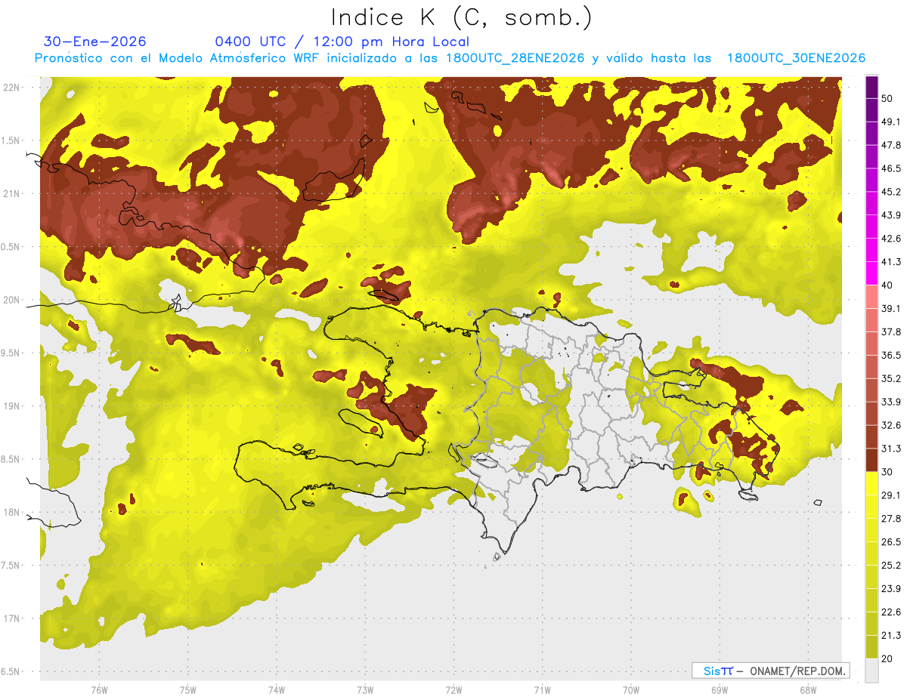The image size is (907, 700).
Task: Select the date text '30-Ene-2026'
Action: [x=95, y=42]
